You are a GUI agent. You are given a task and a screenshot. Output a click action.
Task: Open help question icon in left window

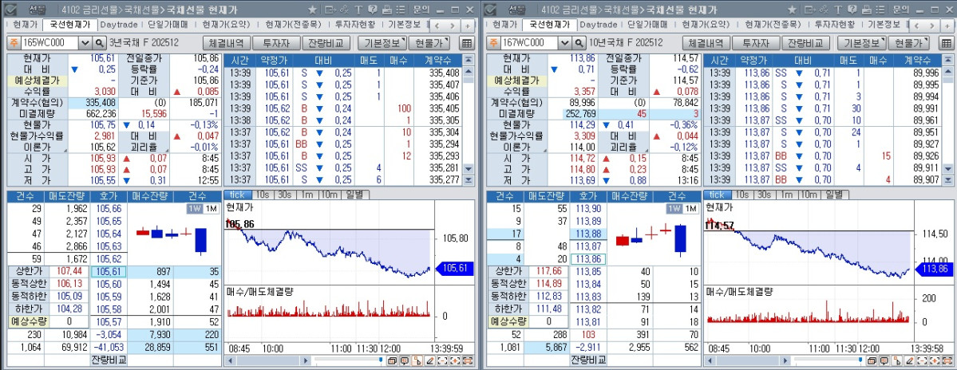click(x=372, y=10)
